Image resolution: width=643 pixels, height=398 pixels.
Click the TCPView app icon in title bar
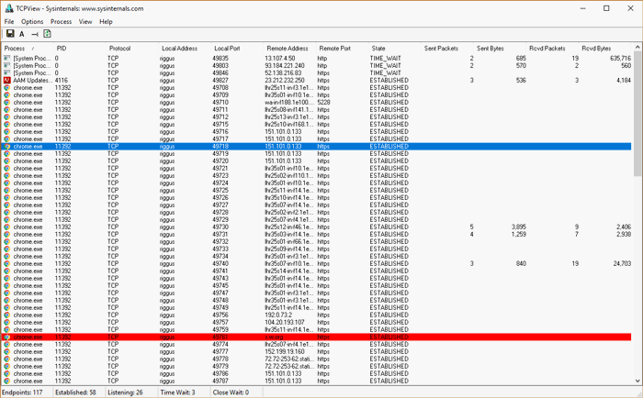point(8,8)
